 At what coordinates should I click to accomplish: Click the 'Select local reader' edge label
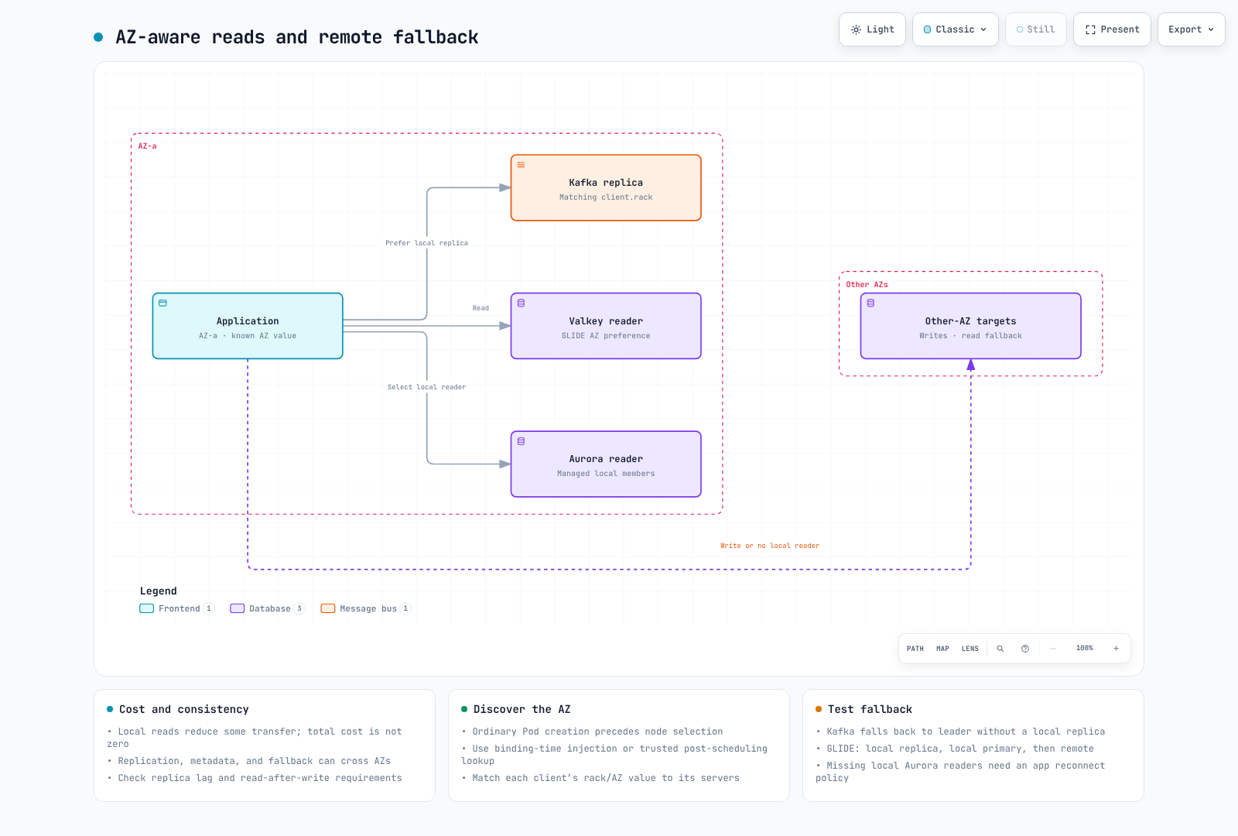click(x=427, y=387)
